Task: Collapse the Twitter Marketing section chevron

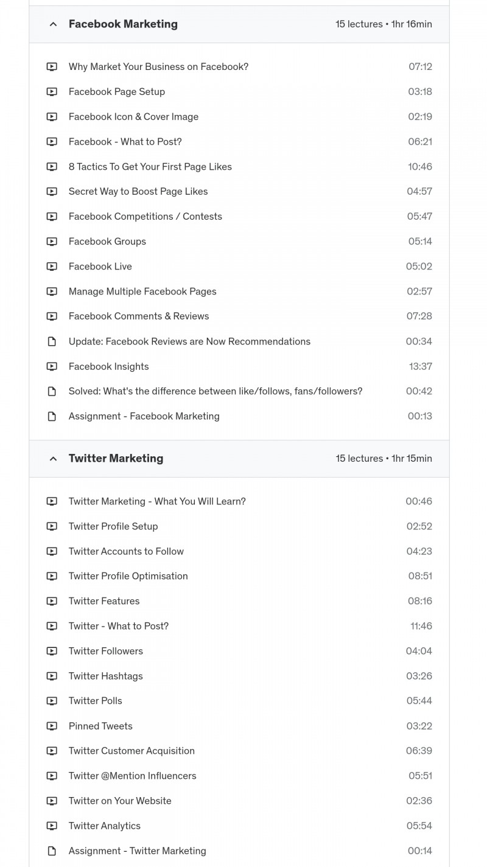Action: pyautogui.click(x=53, y=459)
